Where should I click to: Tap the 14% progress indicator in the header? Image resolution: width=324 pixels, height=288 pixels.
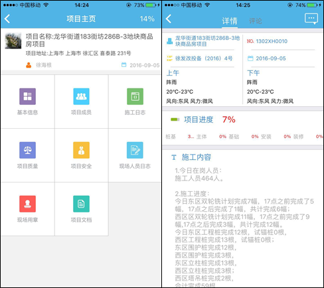click(147, 19)
